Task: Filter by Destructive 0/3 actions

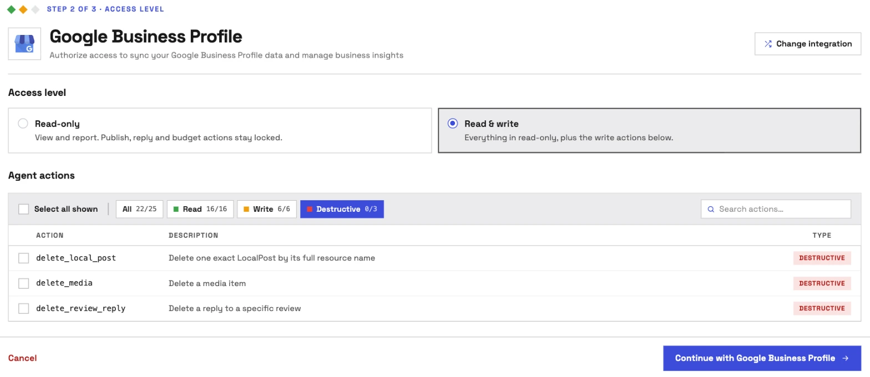Action: [342, 209]
